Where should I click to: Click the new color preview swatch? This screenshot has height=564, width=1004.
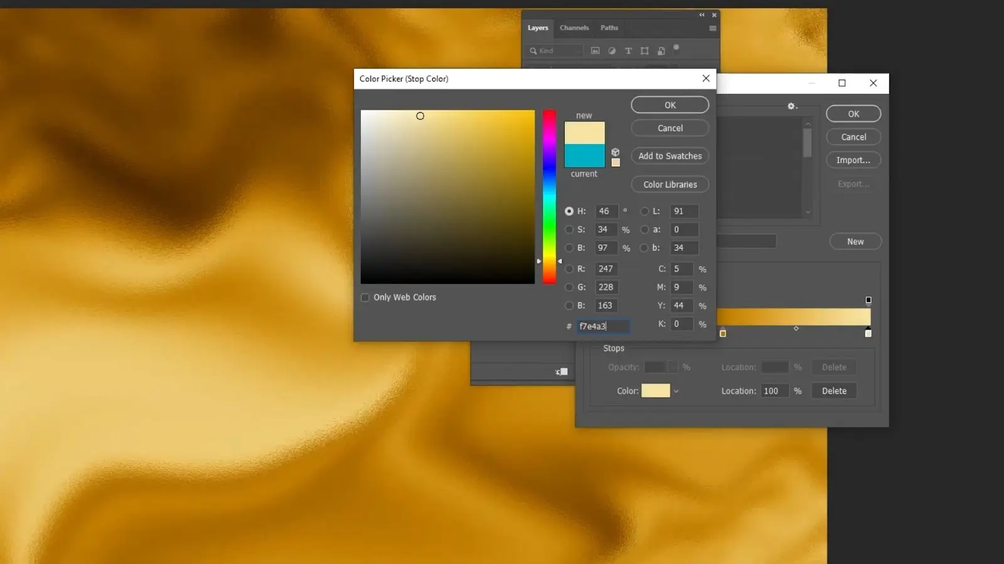point(584,133)
